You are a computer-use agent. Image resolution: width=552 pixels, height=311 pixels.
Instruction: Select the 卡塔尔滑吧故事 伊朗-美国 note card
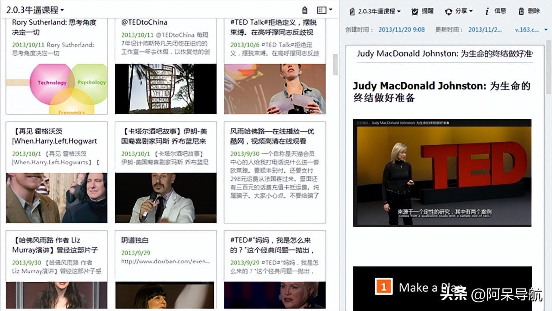166,172
